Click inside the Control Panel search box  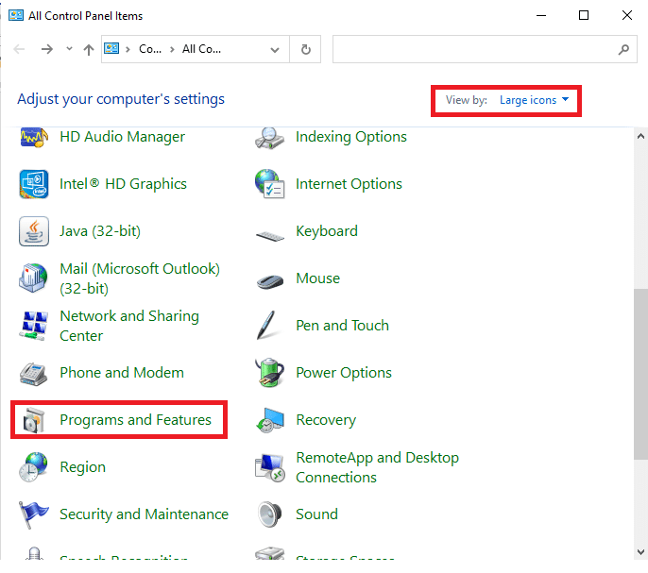click(472, 50)
